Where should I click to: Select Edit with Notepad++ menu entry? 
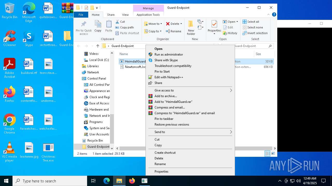pyautogui.click(x=190, y=77)
